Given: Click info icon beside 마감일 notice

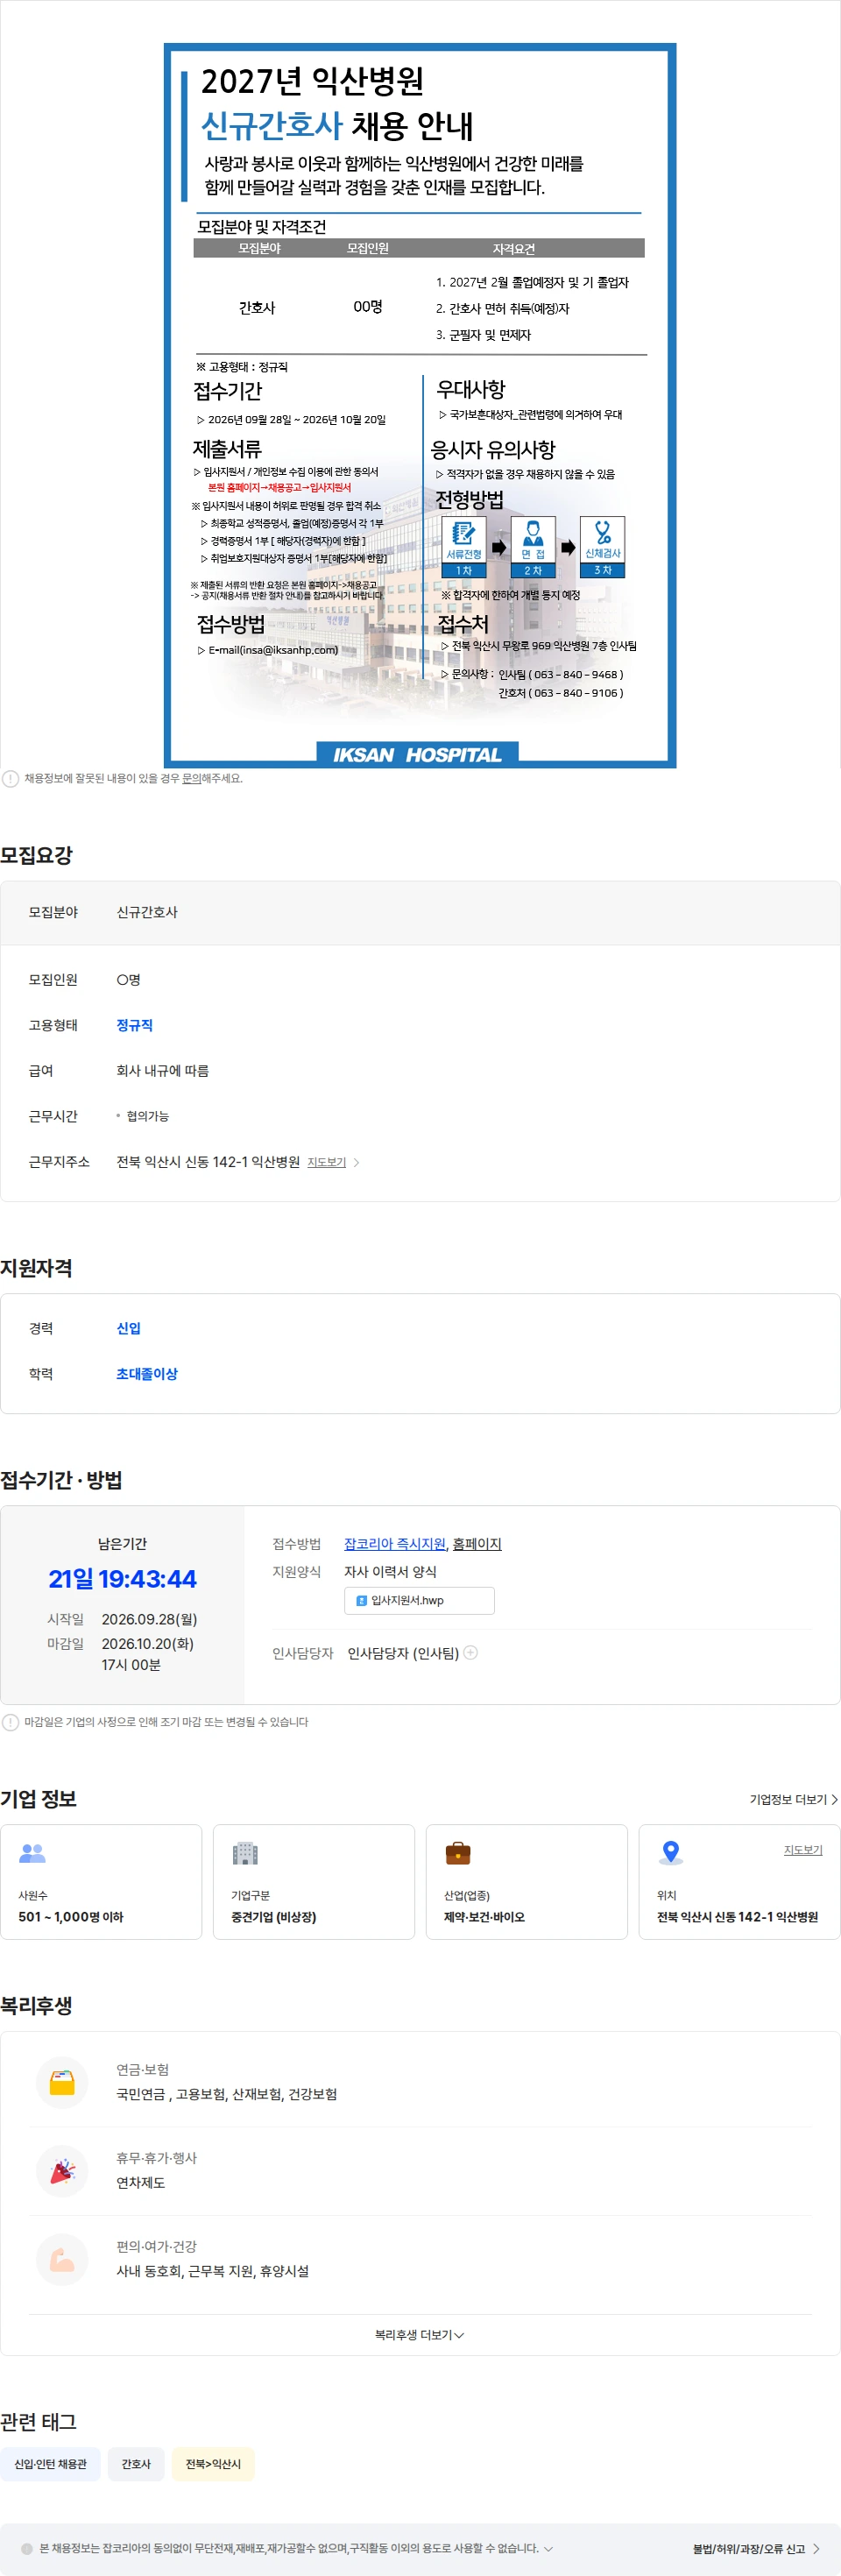Looking at the screenshot, I should (11, 1722).
